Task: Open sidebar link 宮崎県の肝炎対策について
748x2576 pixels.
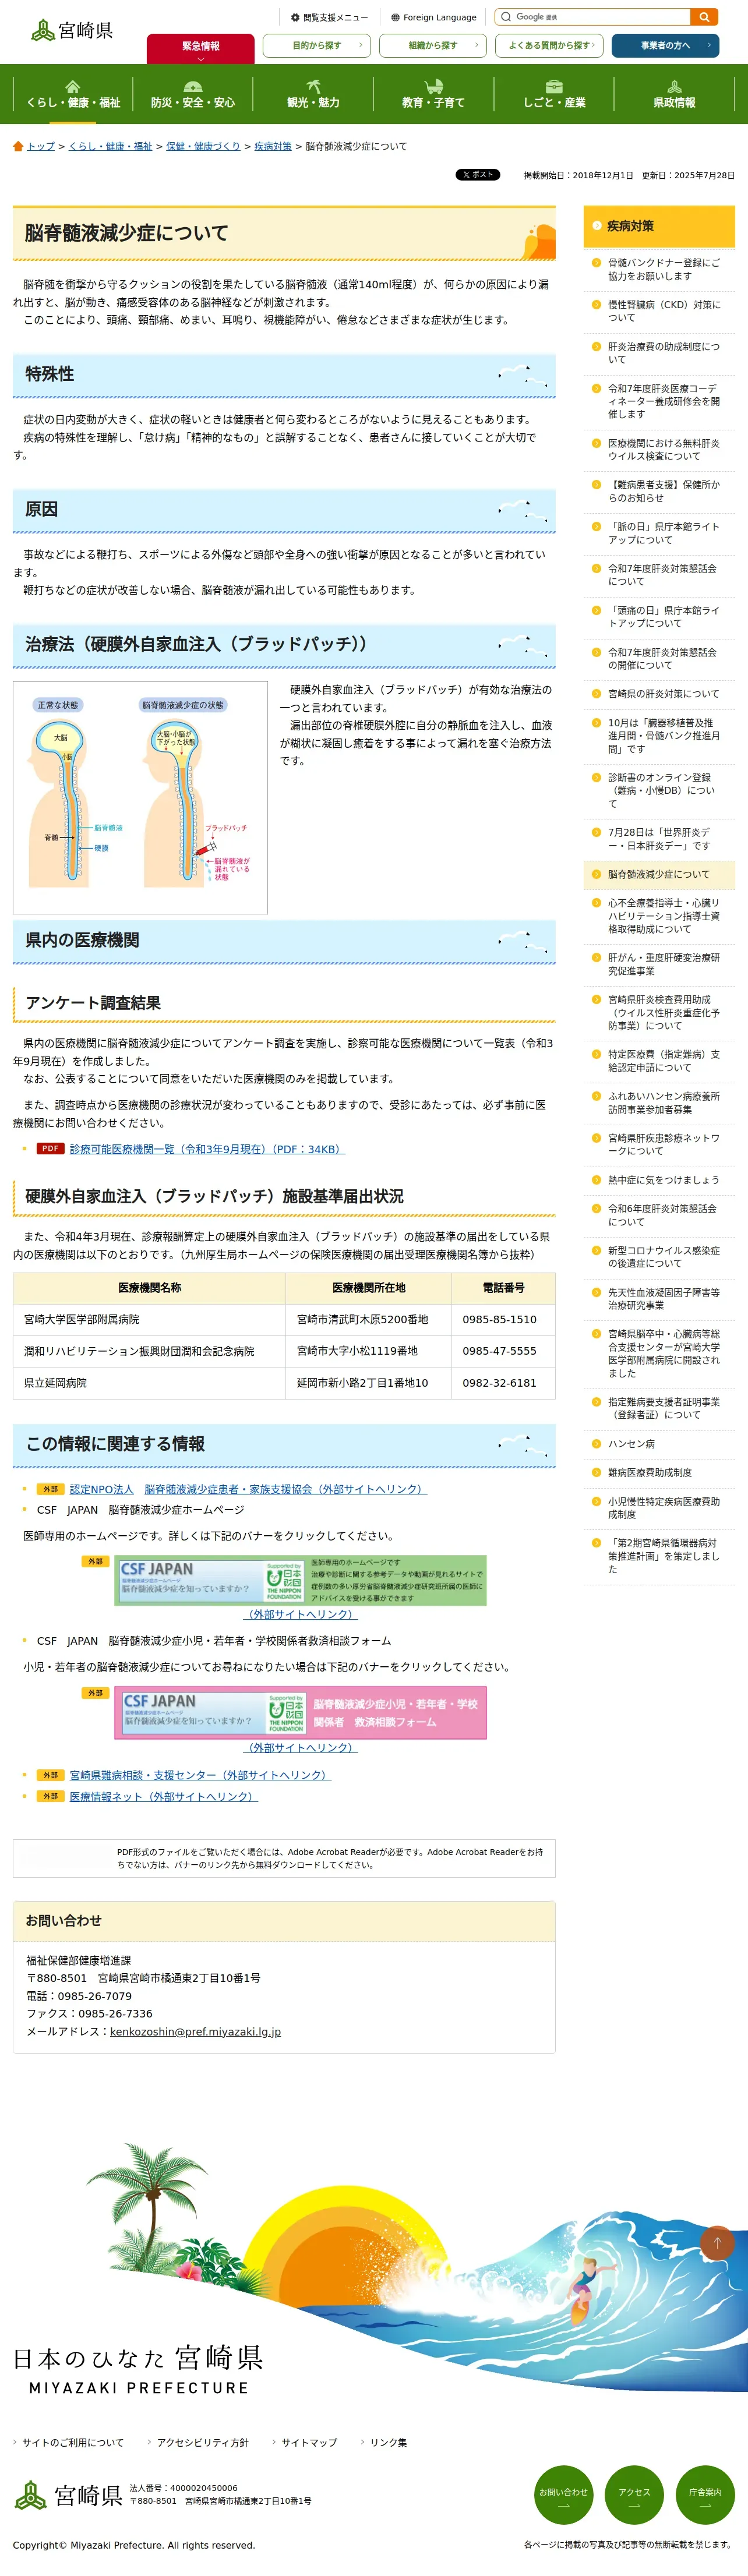Action: coord(663,694)
